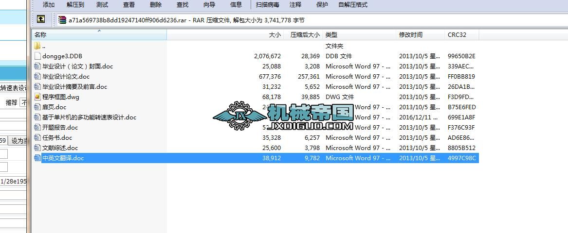Select 任务书.doc file
Screen dimensions: 568x233
coord(57,137)
